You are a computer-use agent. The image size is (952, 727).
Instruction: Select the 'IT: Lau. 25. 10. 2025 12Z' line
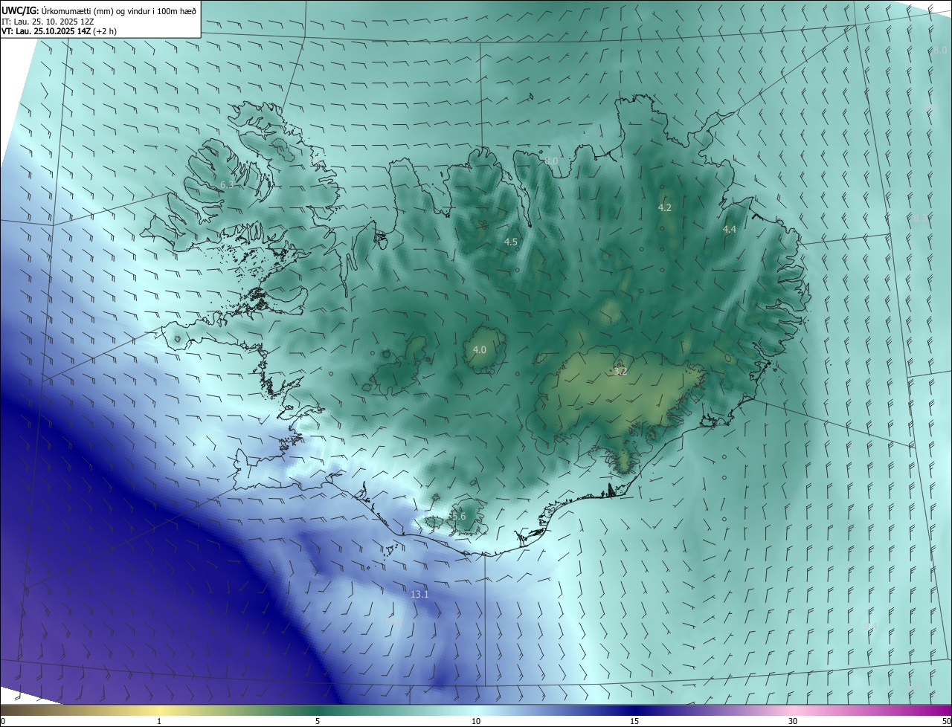click(46, 22)
